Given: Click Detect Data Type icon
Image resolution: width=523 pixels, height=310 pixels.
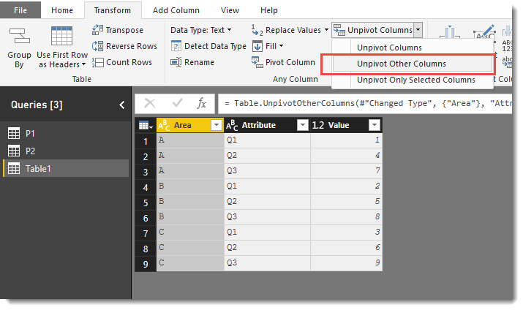Looking at the screenshot, I should pos(176,46).
